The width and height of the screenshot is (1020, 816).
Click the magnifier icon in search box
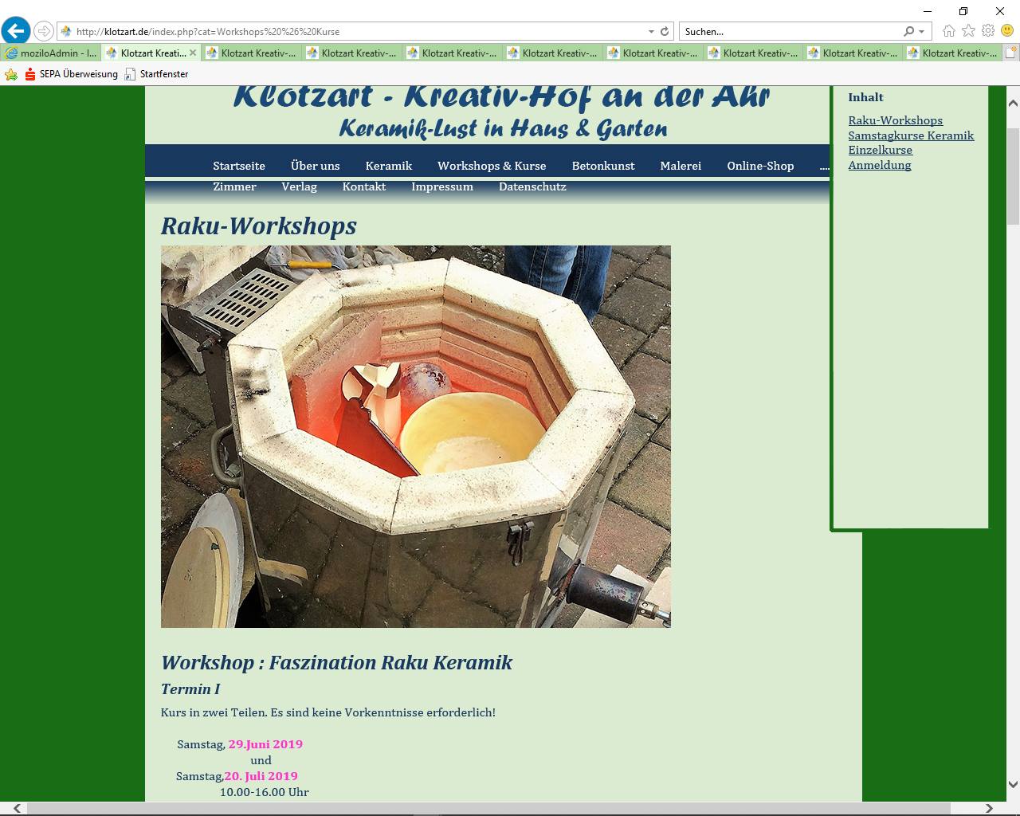pos(909,32)
